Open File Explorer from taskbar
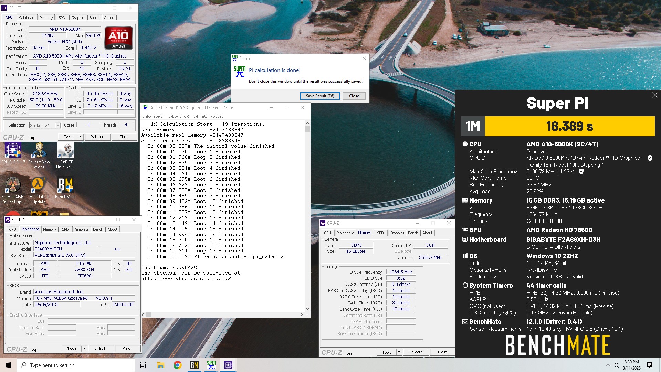The height and width of the screenshot is (372, 661). [160, 365]
